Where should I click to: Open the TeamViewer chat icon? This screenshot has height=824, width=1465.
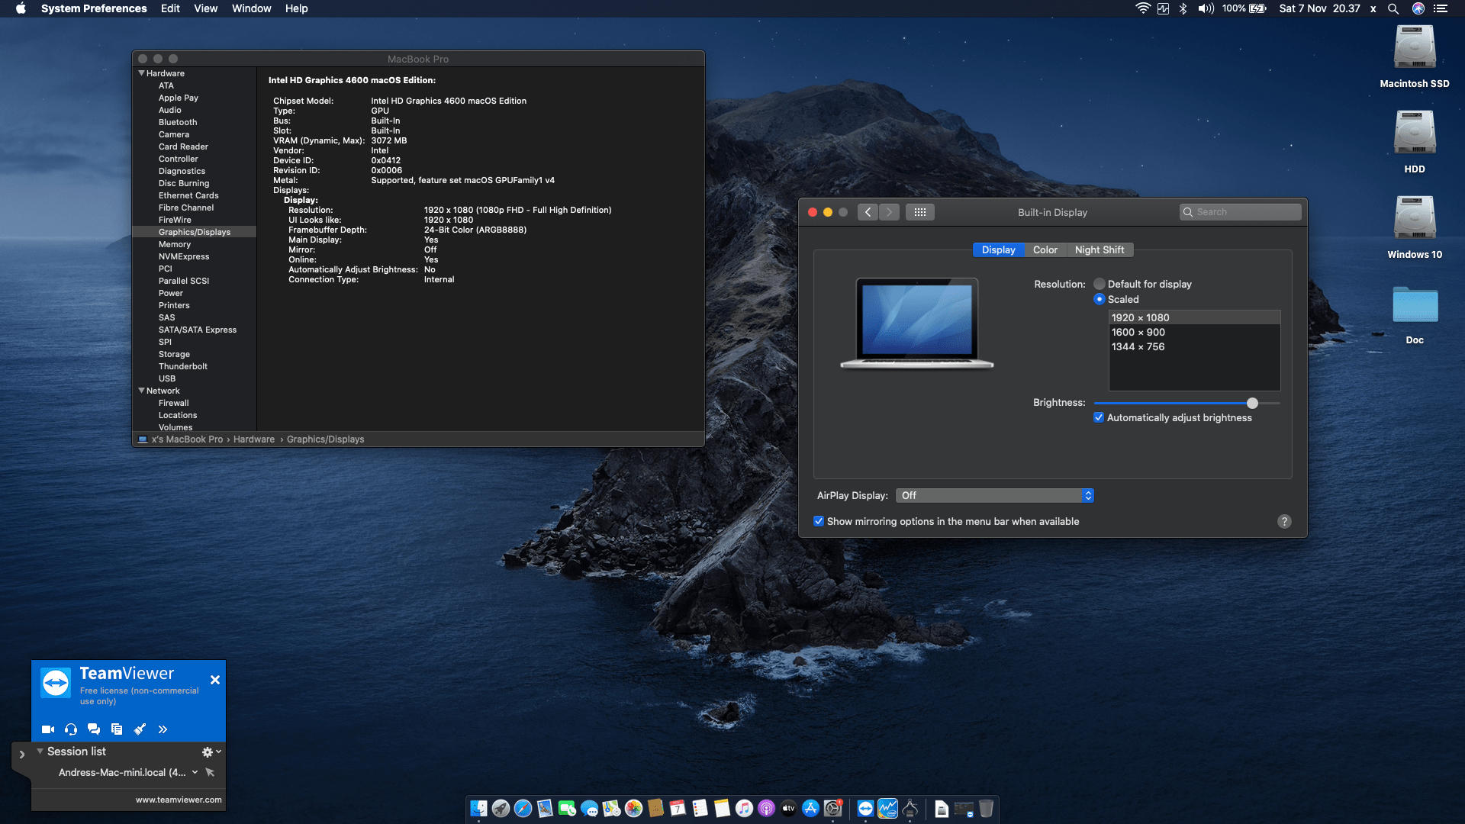coord(94,729)
